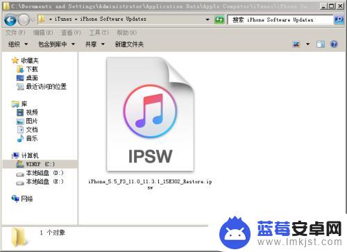Click the iPhone_5.5_P3 Restore.ipsw file name
347x252 pixels.
tap(150, 184)
